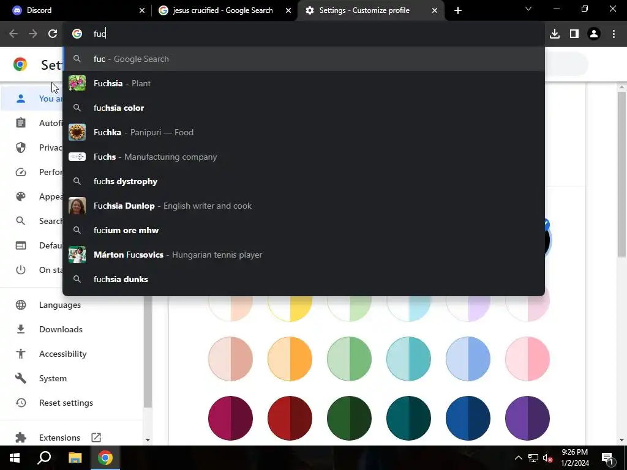Select the dark green theme color
Screen dimensions: 627x470
[x=349, y=418]
